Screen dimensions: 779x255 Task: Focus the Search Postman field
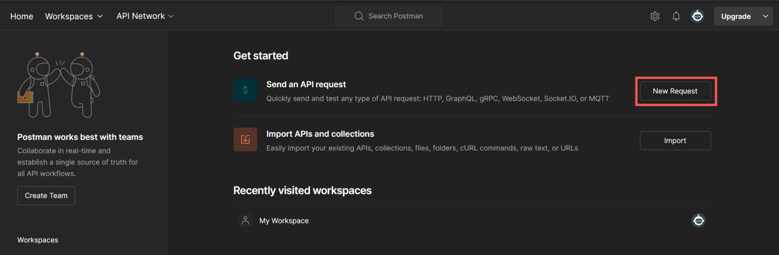click(396, 16)
